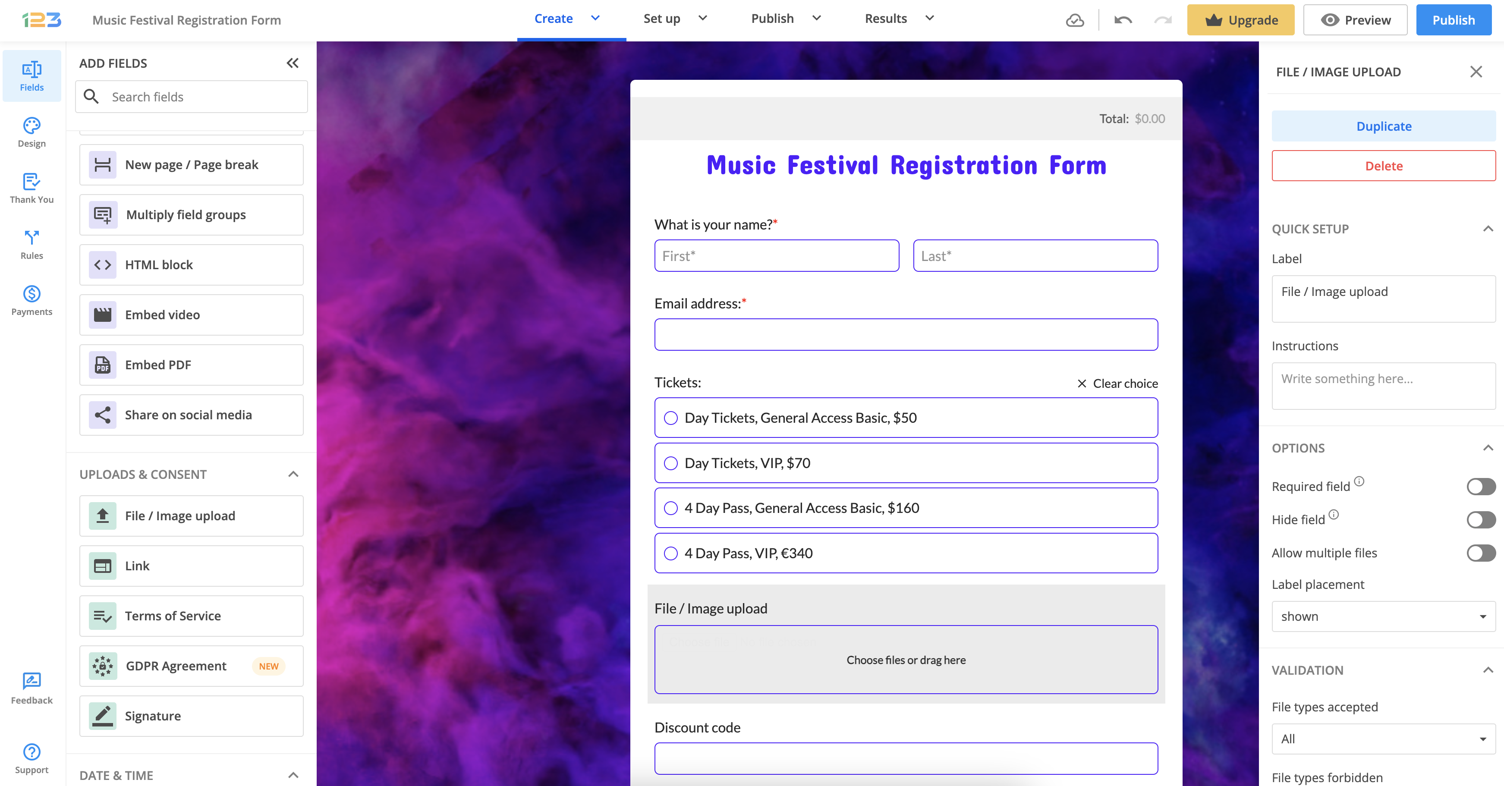The width and height of the screenshot is (1504, 786).
Task: Open the Label placement dropdown
Action: point(1384,616)
